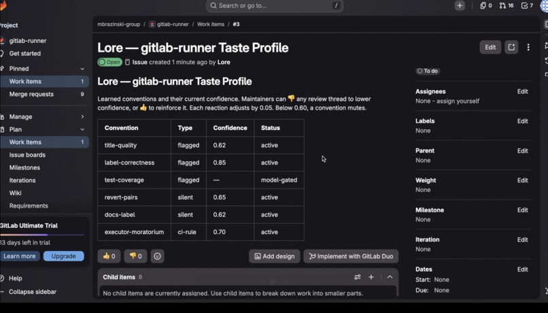The image size is (548, 313).
Task: Add a thumbs down reaction
Action: pos(135,257)
